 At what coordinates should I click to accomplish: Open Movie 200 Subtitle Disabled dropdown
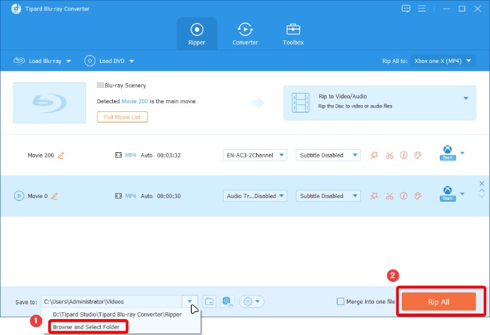[x=328, y=155]
